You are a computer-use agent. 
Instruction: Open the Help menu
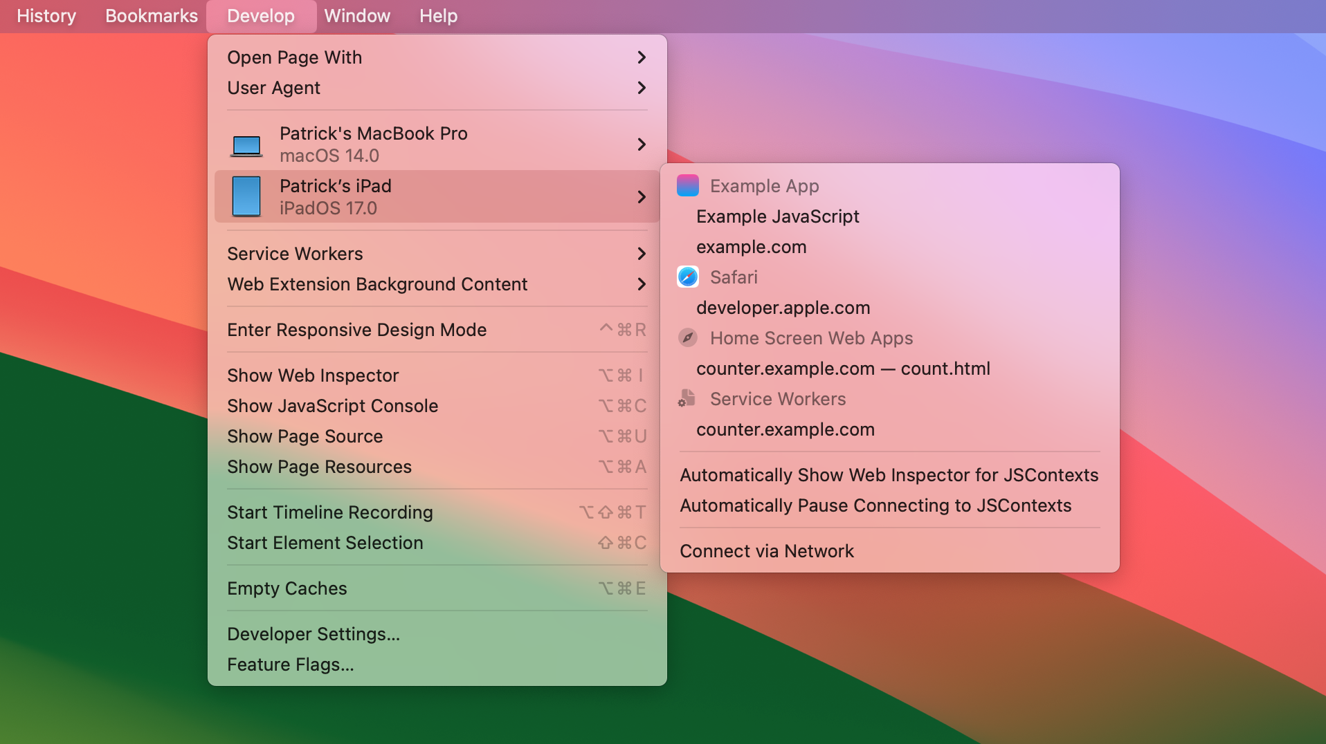point(438,16)
